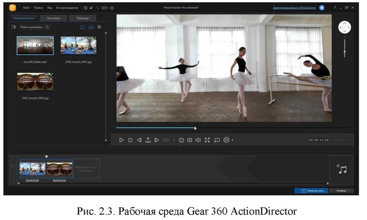The image size is (367, 220).
Task: Select the Gear360_Ballet.mp4 thumbnail
Action: pos(35,46)
